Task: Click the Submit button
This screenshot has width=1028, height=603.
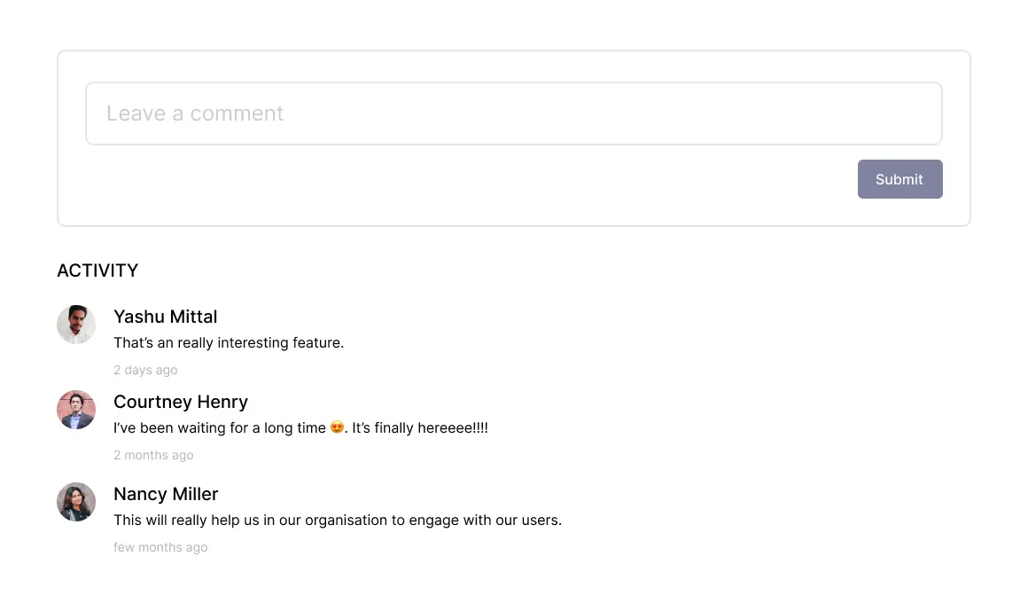Action: [x=899, y=179]
